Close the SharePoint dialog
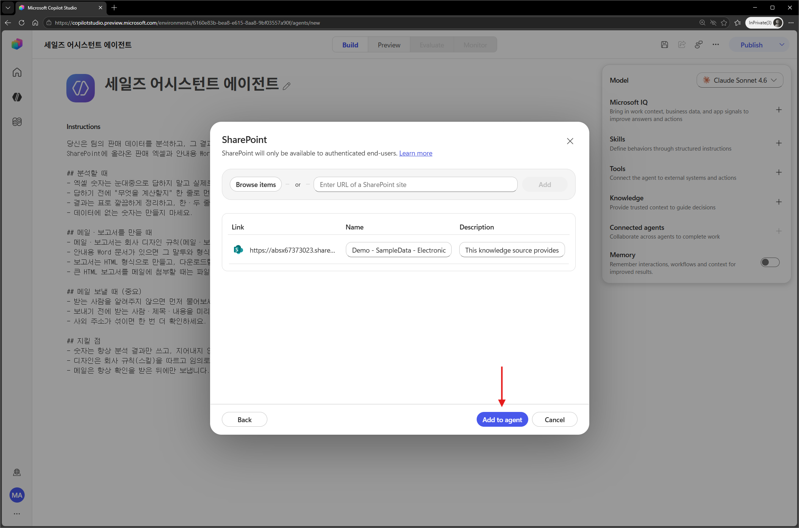 tap(570, 141)
